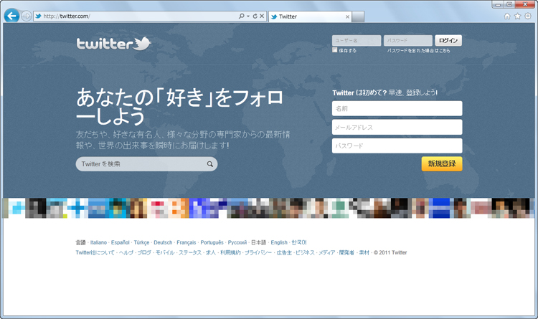Open Favorites with the star icon

(x=517, y=16)
